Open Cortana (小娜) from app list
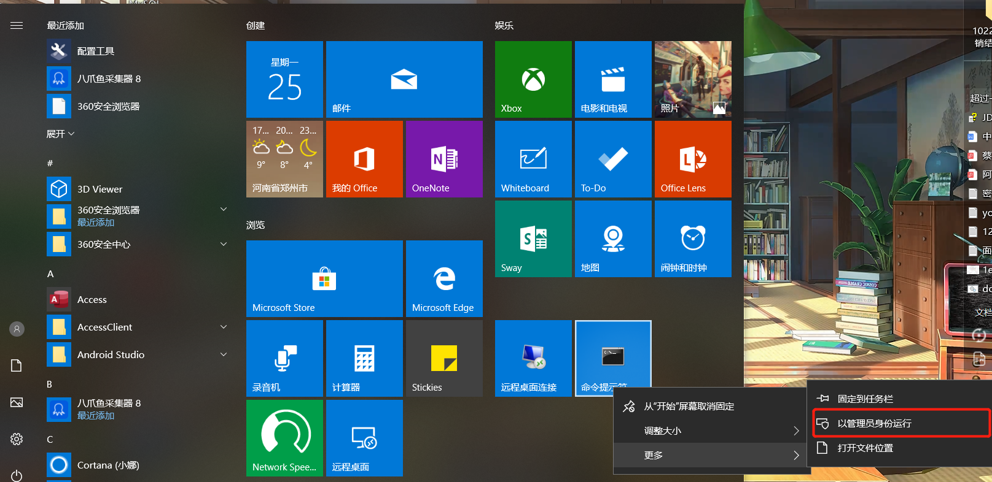 pos(138,465)
